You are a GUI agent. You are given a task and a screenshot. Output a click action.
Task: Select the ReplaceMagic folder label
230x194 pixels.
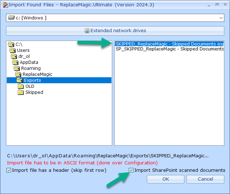coord(37,74)
